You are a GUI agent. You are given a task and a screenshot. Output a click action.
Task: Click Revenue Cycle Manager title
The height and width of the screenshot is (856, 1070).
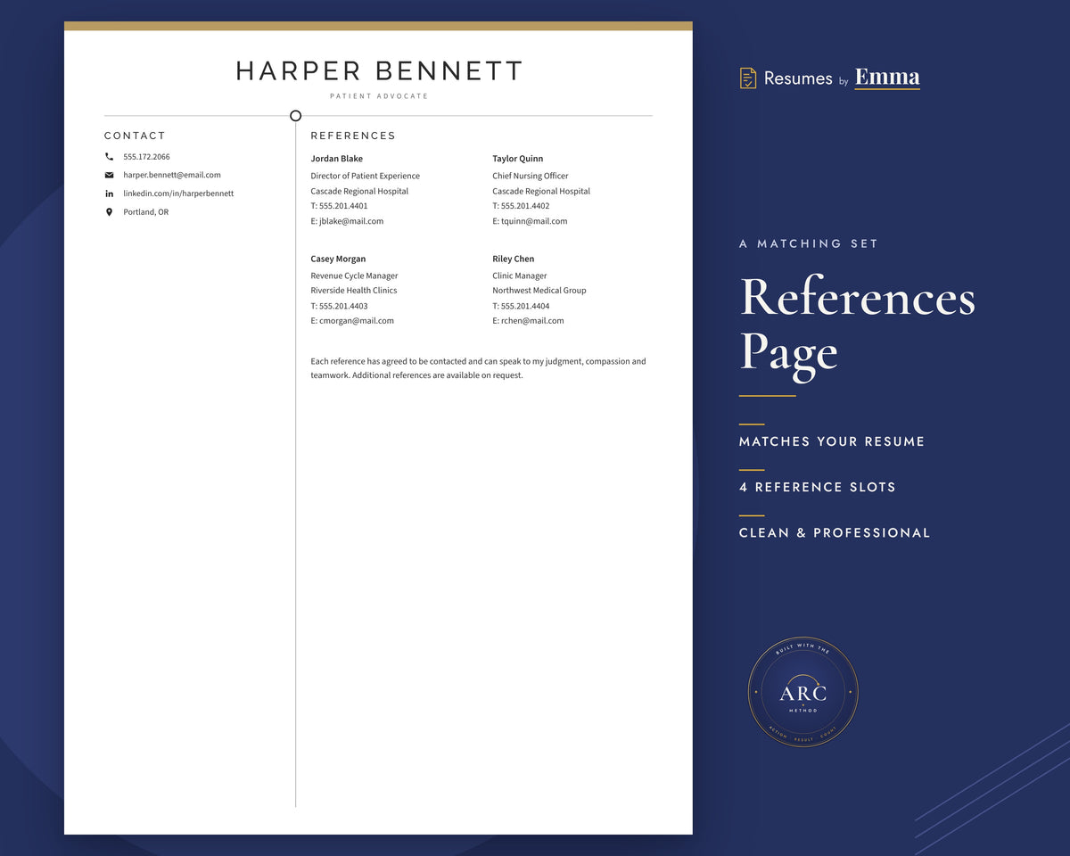pos(354,276)
